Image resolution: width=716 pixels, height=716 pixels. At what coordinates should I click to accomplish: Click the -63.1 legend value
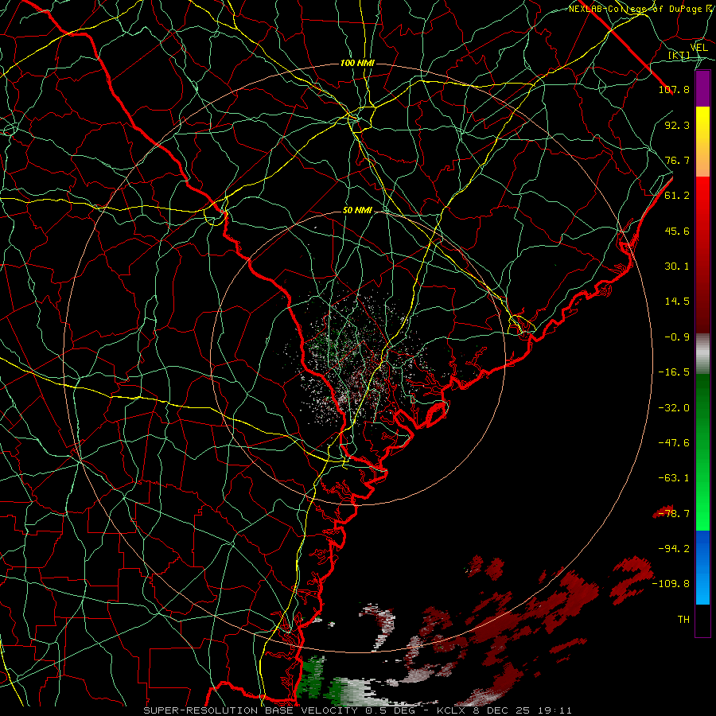674,478
